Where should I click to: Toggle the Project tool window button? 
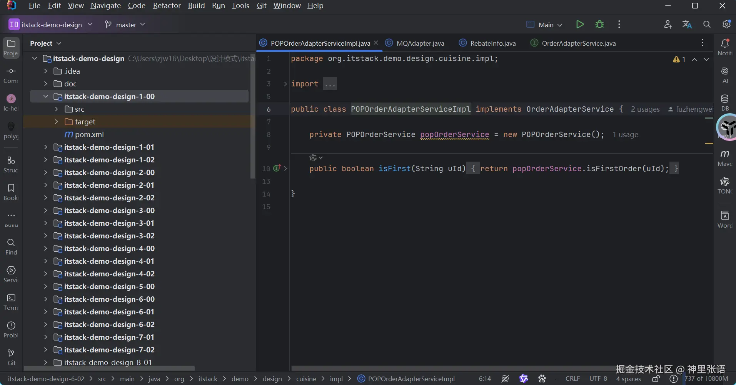(11, 48)
